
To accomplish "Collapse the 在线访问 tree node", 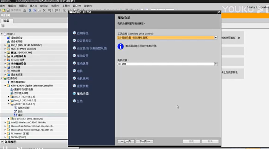I will (x=2, y=78).
